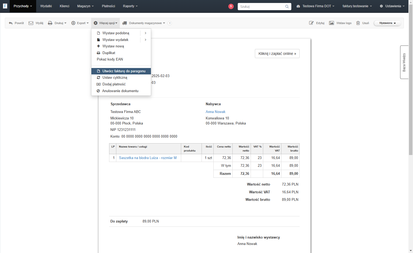Select Utwórz fakturę do paragonu
Image resolution: width=413 pixels, height=253 pixels.
click(x=121, y=71)
